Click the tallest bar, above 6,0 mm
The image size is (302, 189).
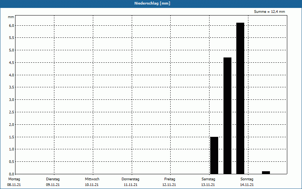click(240, 98)
